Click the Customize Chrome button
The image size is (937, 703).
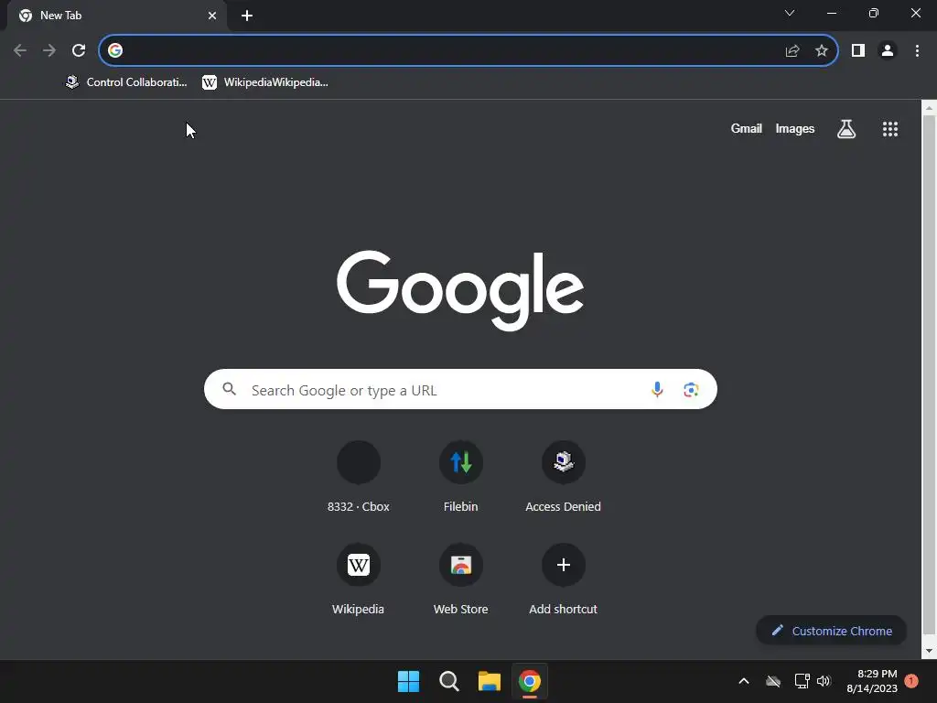tap(831, 631)
